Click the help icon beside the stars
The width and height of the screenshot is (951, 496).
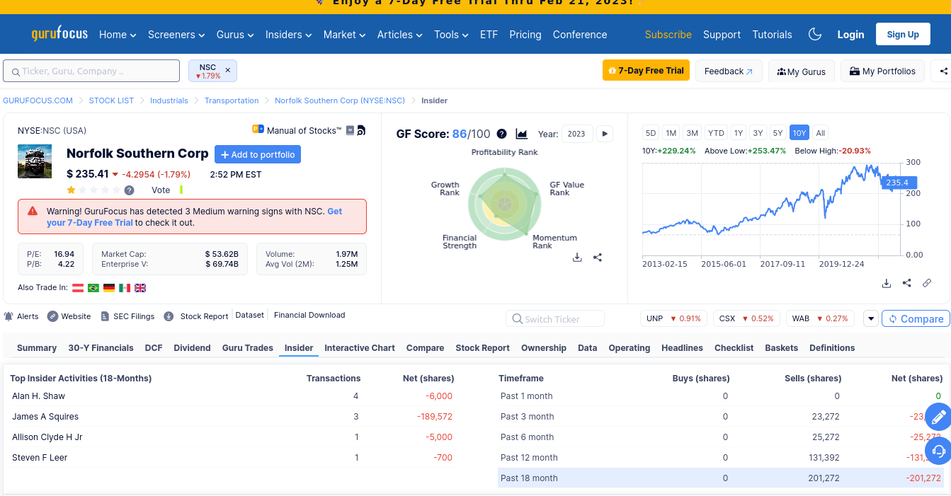[129, 190]
